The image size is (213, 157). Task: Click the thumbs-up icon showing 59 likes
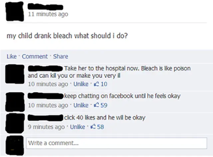(x=96, y=105)
